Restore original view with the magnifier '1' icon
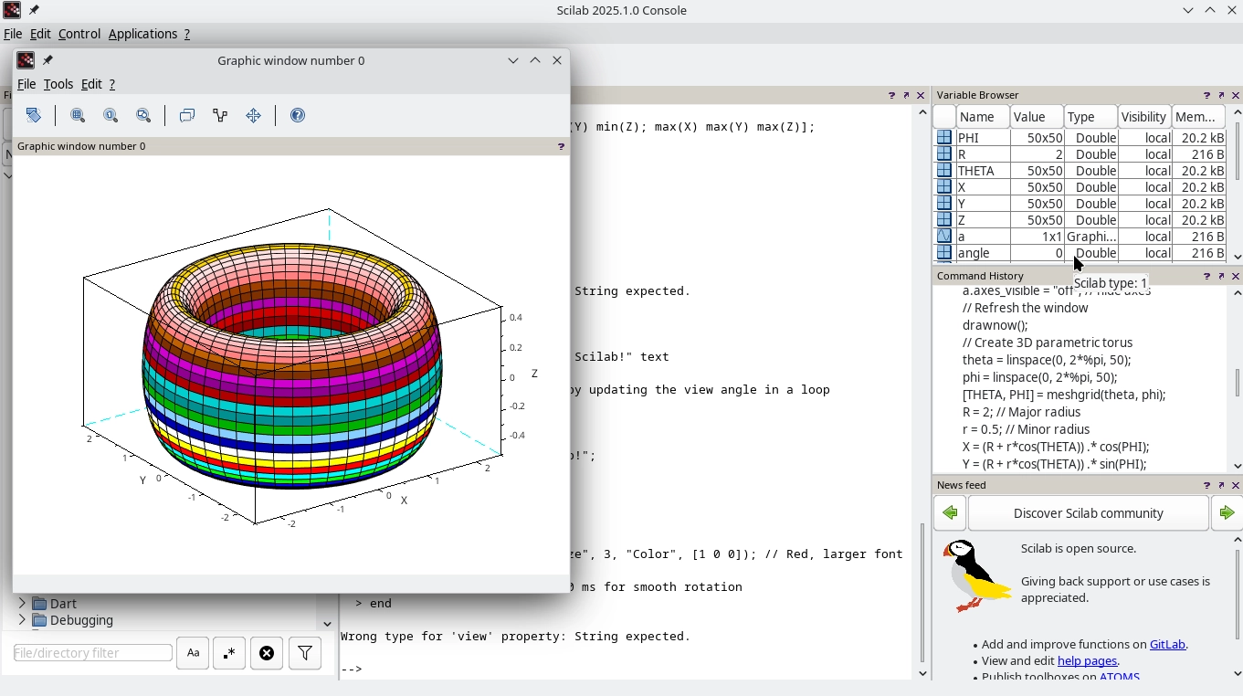Viewport: 1243px width, 696px height. point(111,116)
